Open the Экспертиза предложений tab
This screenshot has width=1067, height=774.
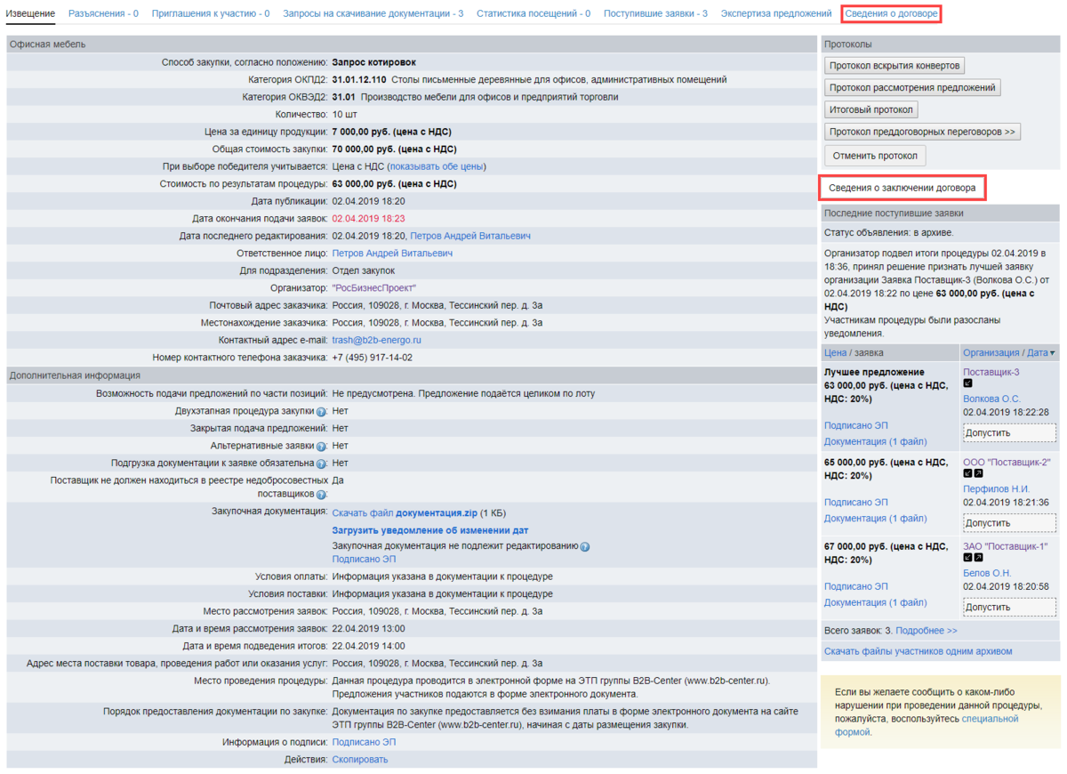pyautogui.click(x=776, y=14)
